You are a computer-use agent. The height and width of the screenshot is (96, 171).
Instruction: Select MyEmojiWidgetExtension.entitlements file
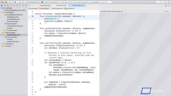point(15,10)
